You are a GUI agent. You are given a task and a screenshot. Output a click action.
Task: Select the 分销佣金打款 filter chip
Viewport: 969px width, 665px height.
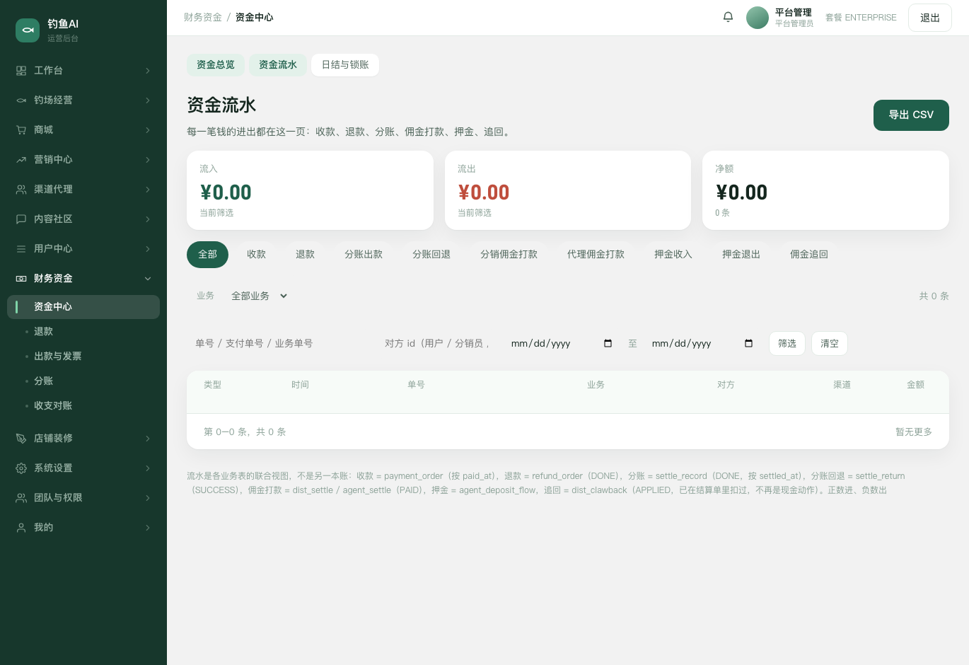tap(509, 255)
